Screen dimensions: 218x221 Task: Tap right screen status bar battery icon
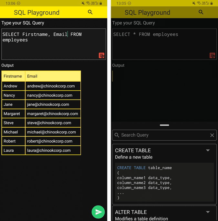212,3
